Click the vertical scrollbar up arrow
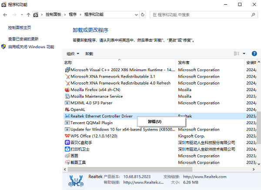This screenshot has height=190, width=261. [x=259, y=62]
